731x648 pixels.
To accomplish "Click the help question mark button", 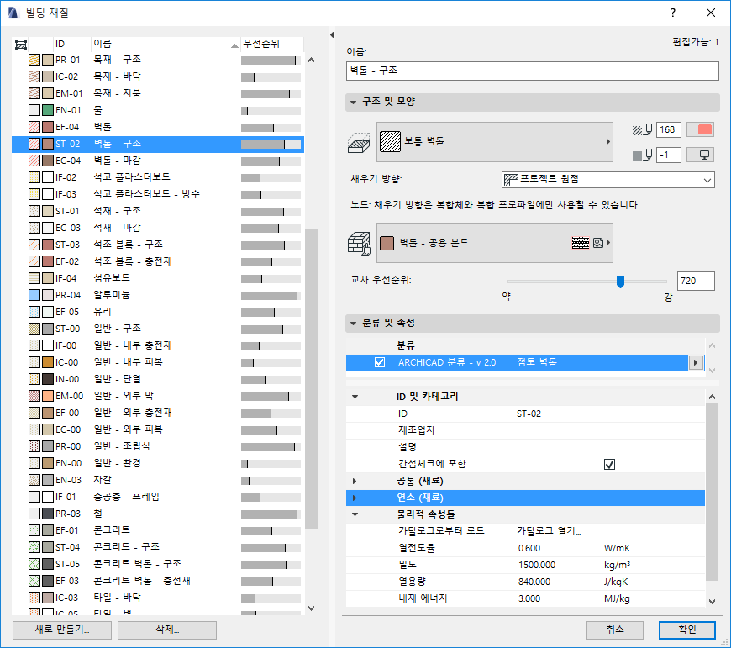I will [x=673, y=13].
